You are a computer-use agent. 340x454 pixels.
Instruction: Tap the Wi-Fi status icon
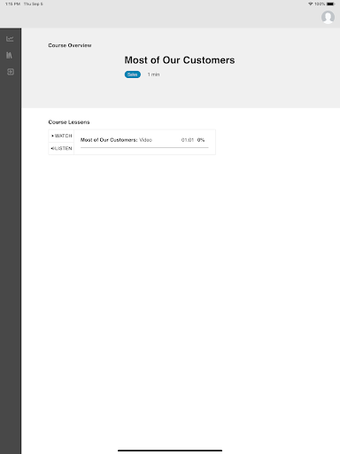310,4
